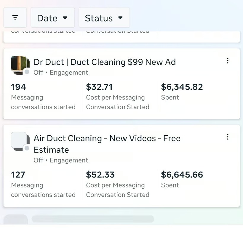Click the $32.71 cost per conversation
Image resolution: width=243 pixels, height=229 pixels.
(x=99, y=87)
